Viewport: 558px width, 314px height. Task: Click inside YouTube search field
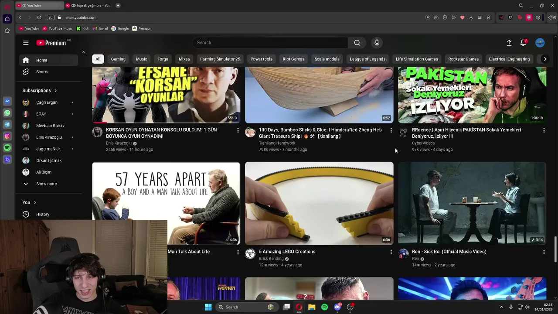[x=270, y=43]
